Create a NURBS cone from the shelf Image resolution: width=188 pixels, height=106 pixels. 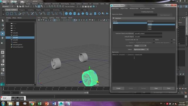pos(79,14)
